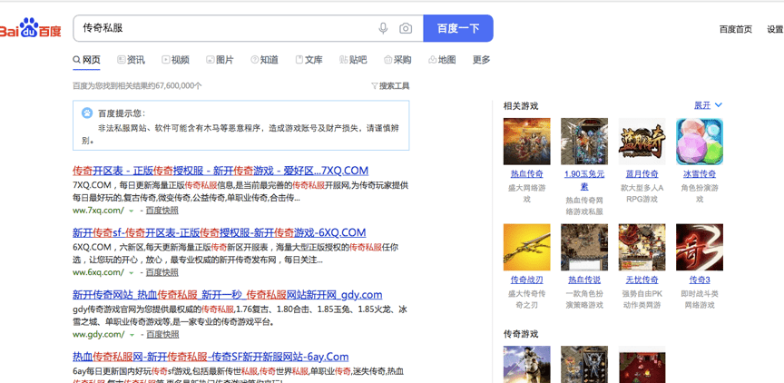Click 冰雪传奇 game thumbnail
The height and width of the screenshot is (383, 784).
[x=700, y=142]
